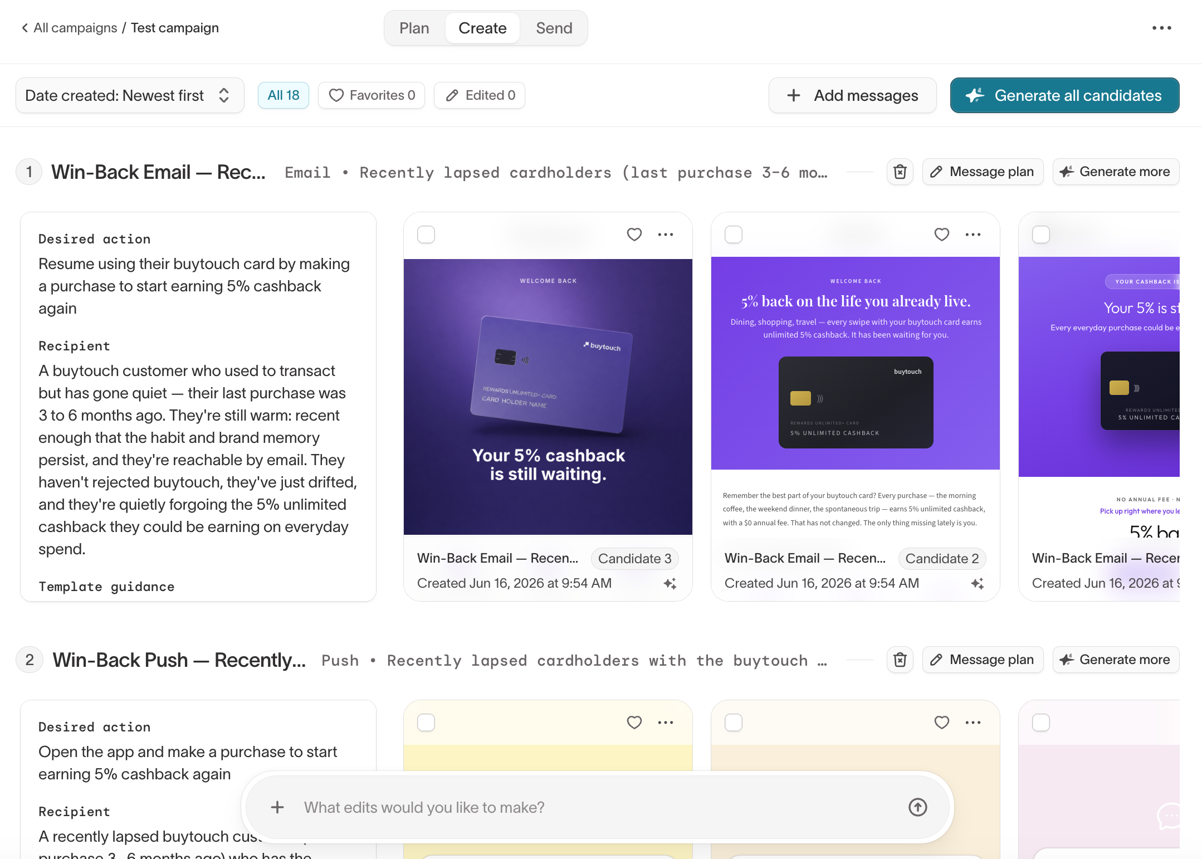The image size is (1202, 859).
Task: Select first Win-Back Push candidate checkbox
Action: coord(426,723)
